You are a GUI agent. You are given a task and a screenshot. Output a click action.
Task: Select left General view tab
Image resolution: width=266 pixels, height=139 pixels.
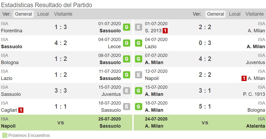point(23,14)
